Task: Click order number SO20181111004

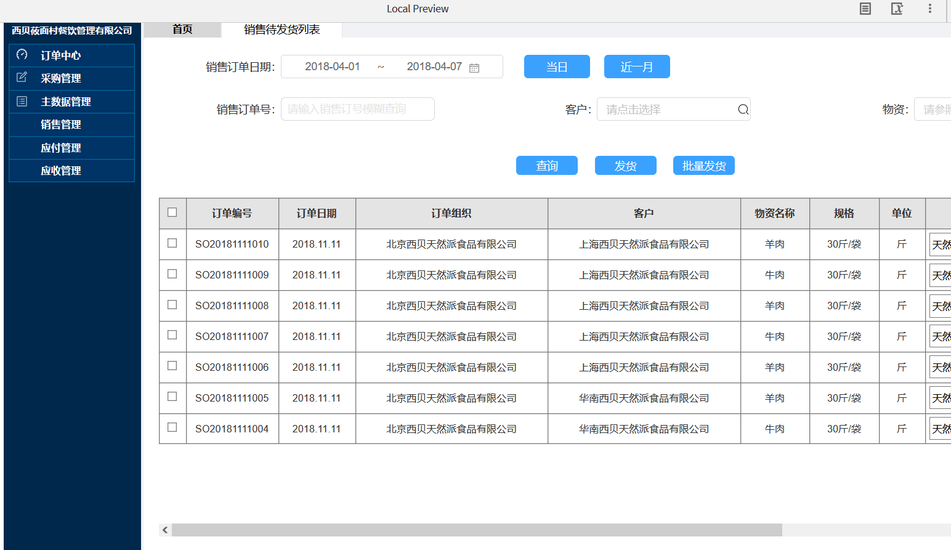Action: click(x=232, y=429)
